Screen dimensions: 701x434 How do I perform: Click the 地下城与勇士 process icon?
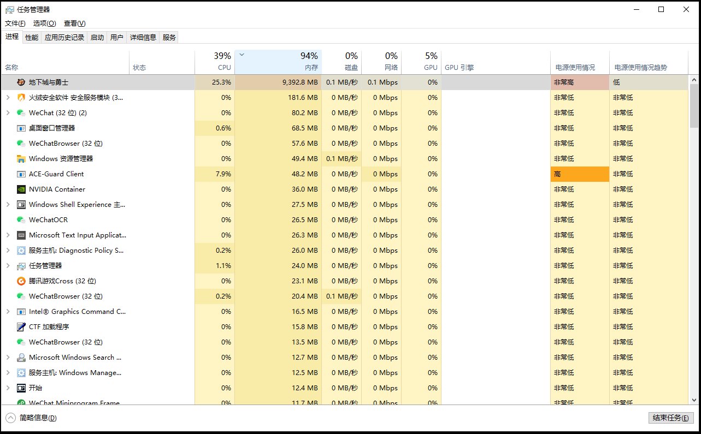click(x=21, y=82)
